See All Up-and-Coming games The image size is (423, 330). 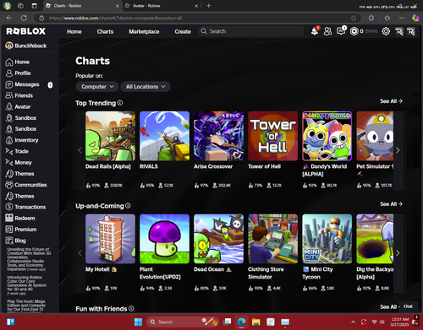[391, 204]
